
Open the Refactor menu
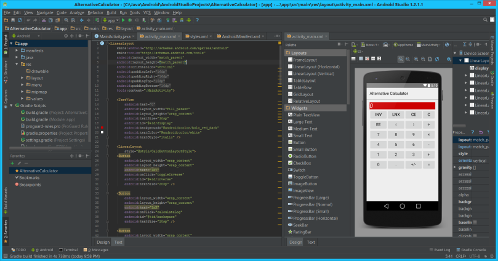point(95,13)
